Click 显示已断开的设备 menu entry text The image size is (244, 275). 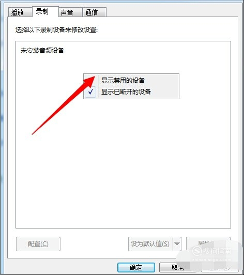[x=126, y=91]
